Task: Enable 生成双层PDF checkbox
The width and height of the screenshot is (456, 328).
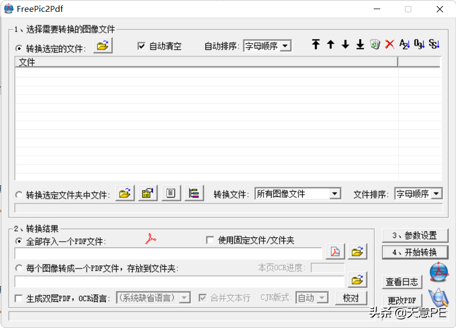Action: tap(19, 298)
